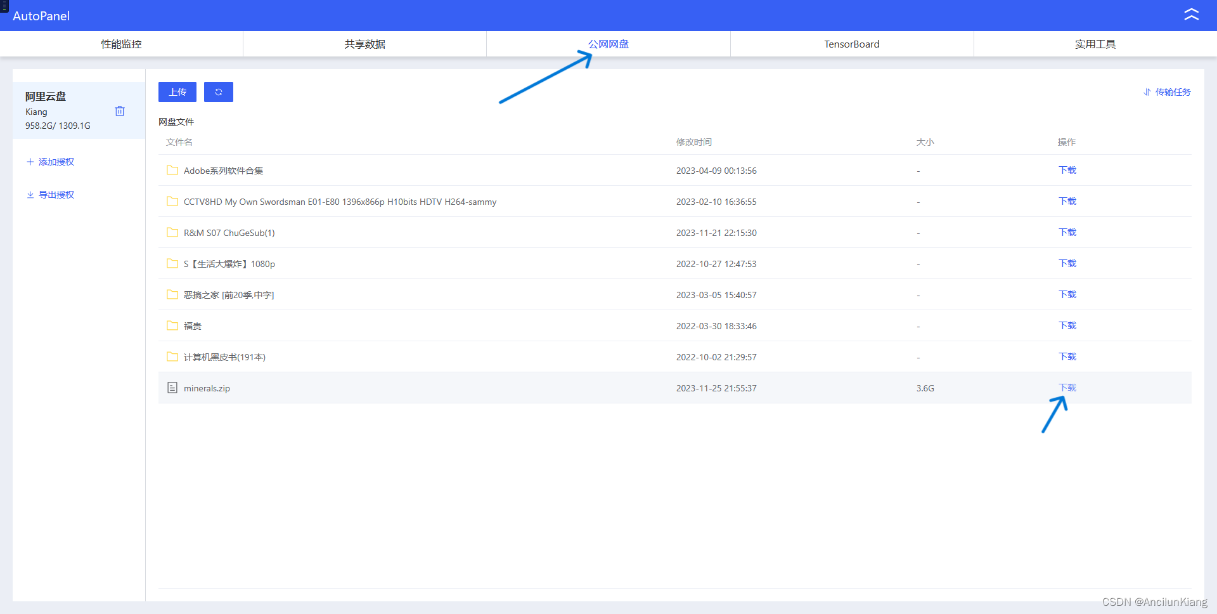This screenshot has height=614, width=1217.
Task: Click the folder icon of 恶搞之家
Action: (172, 294)
